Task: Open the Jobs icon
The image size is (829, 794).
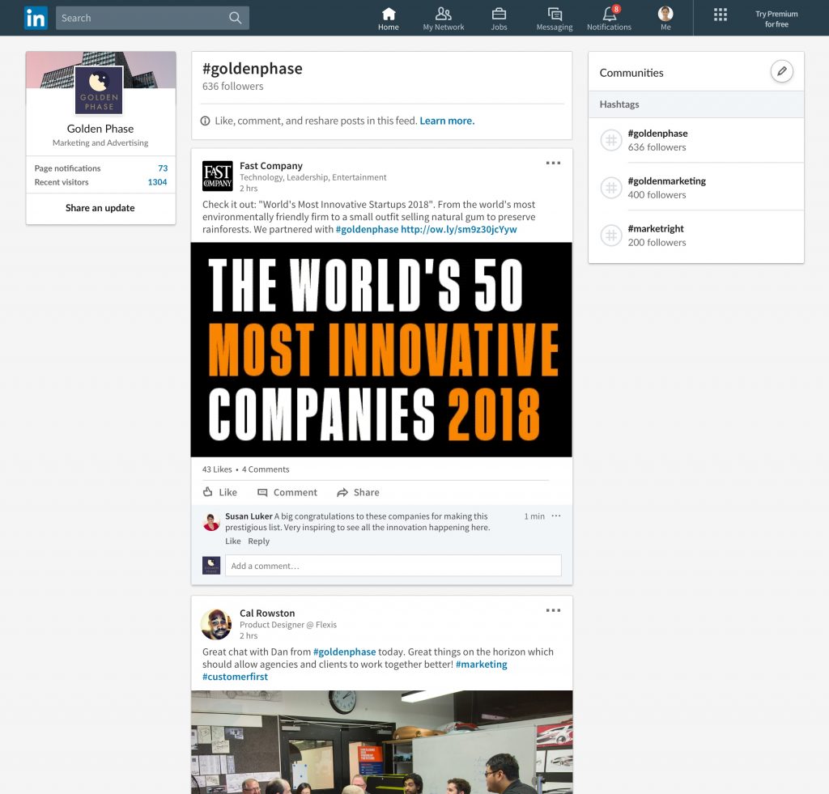Action: pyautogui.click(x=499, y=18)
